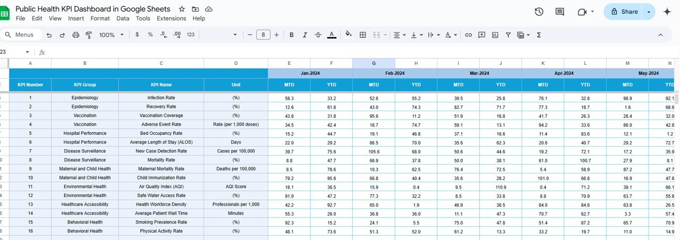This screenshot has height=240, width=680.
Task: Open the vertical align dropdown
Action: click(x=416, y=35)
